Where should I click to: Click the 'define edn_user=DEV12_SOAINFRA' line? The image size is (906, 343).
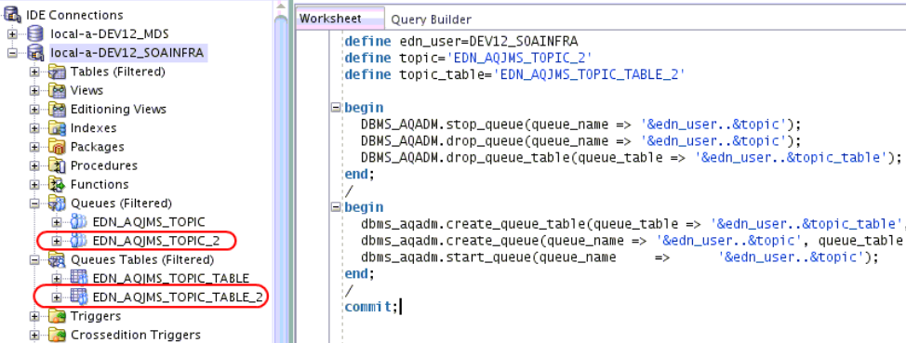[461, 42]
